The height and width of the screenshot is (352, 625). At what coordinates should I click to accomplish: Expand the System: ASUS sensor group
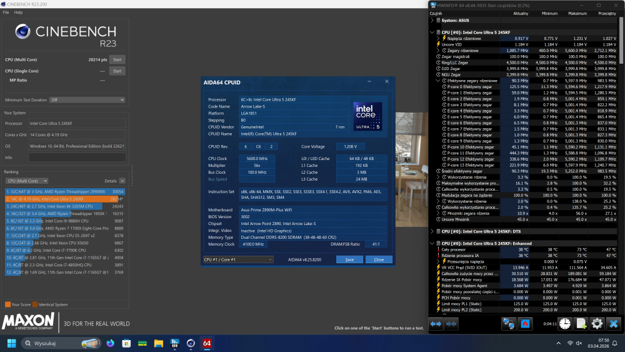431,20
